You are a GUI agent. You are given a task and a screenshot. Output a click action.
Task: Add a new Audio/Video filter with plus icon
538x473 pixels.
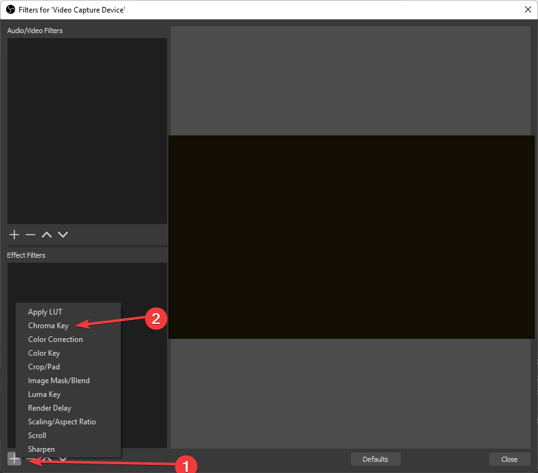(x=14, y=235)
